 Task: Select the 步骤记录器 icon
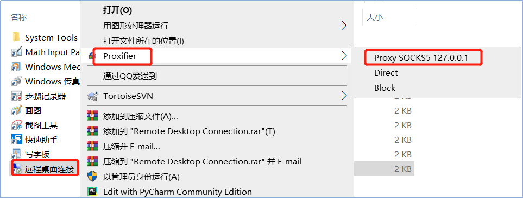point(16,96)
